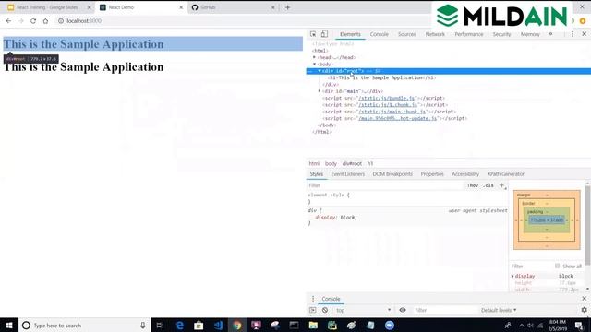Image resolution: width=591 pixels, height=332 pixels.
Task: Click the margin region of box model
Action: point(524,195)
